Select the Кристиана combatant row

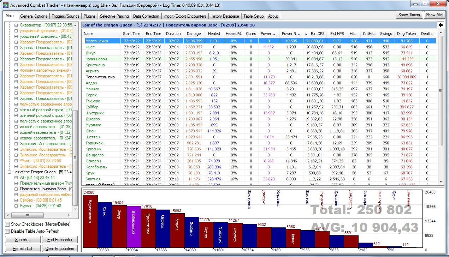pos(260,65)
